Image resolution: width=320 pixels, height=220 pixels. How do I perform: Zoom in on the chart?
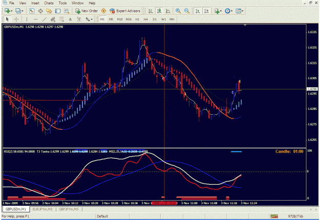coord(178,11)
